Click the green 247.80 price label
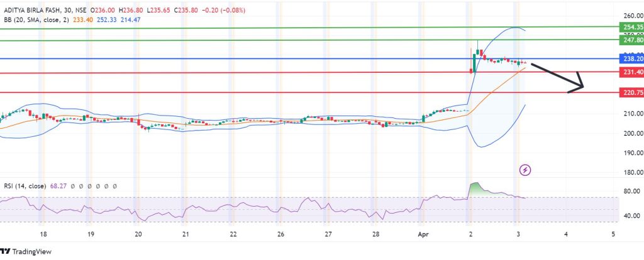This screenshot has width=644, height=260. click(631, 40)
